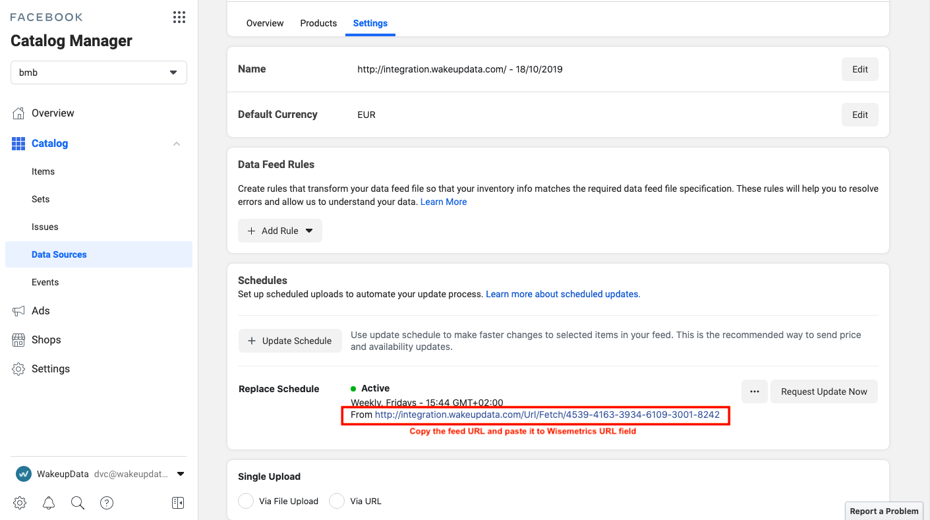
Task: Select the Via File Upload radio button
Action: pyautogui.click(x=246, y=501)
